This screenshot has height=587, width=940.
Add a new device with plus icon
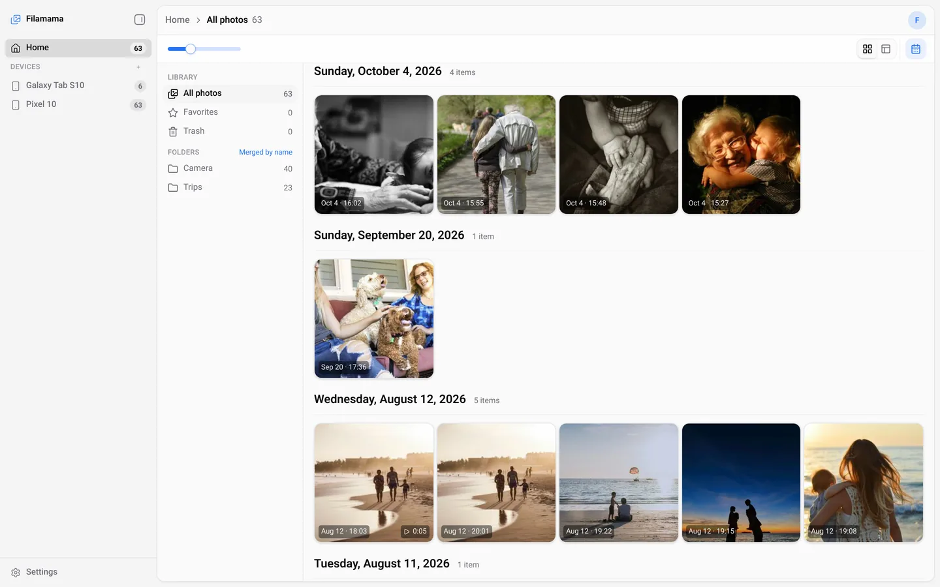coord(138,67)
